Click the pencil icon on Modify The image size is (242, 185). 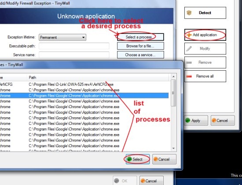189,49
